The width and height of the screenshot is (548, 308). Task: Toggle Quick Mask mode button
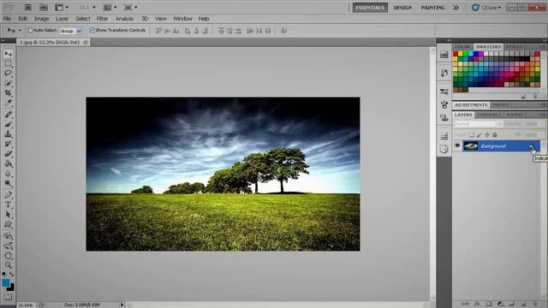(8, 297)
